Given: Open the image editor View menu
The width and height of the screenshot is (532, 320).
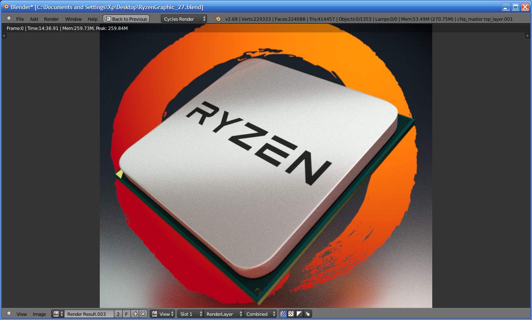Looking at the screenshot, I should [x=22, y=314].
